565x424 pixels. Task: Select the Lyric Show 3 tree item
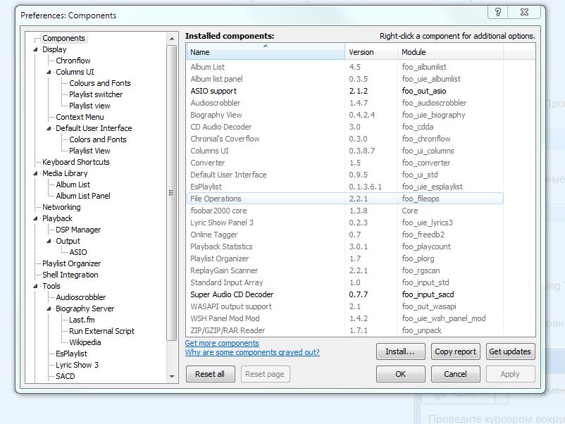click(x=77, y=365)
